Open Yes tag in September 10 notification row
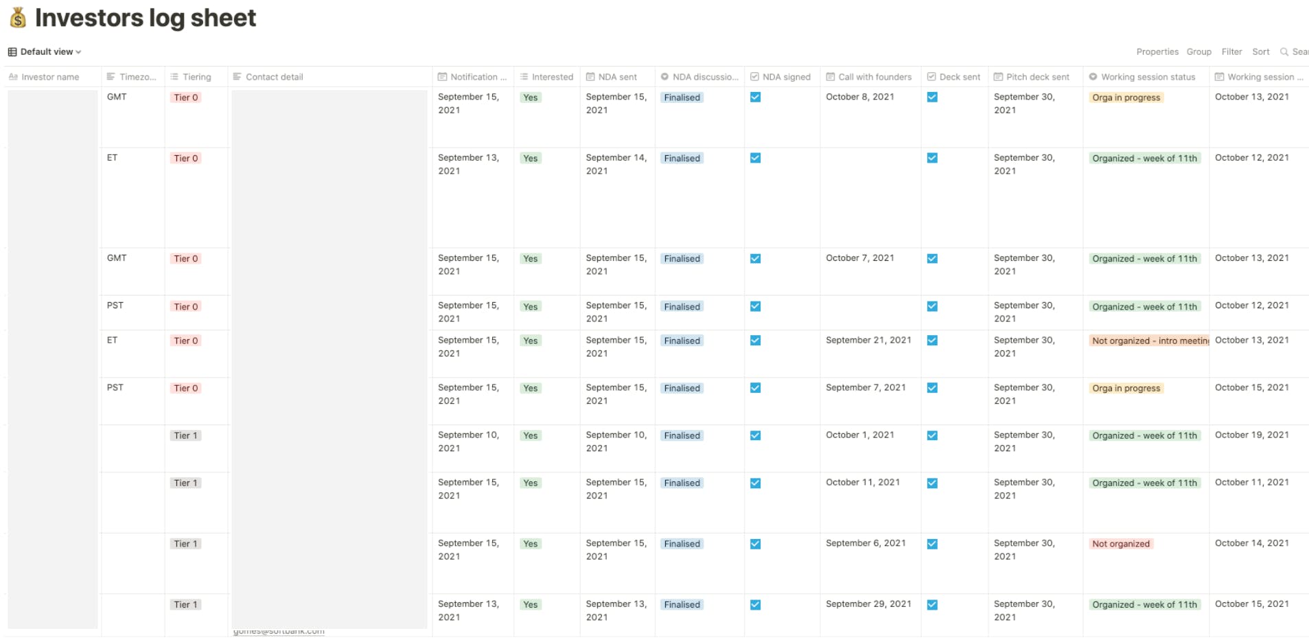Image resolution: width=1309 pixels, height=642 pixels. [530, 435]
